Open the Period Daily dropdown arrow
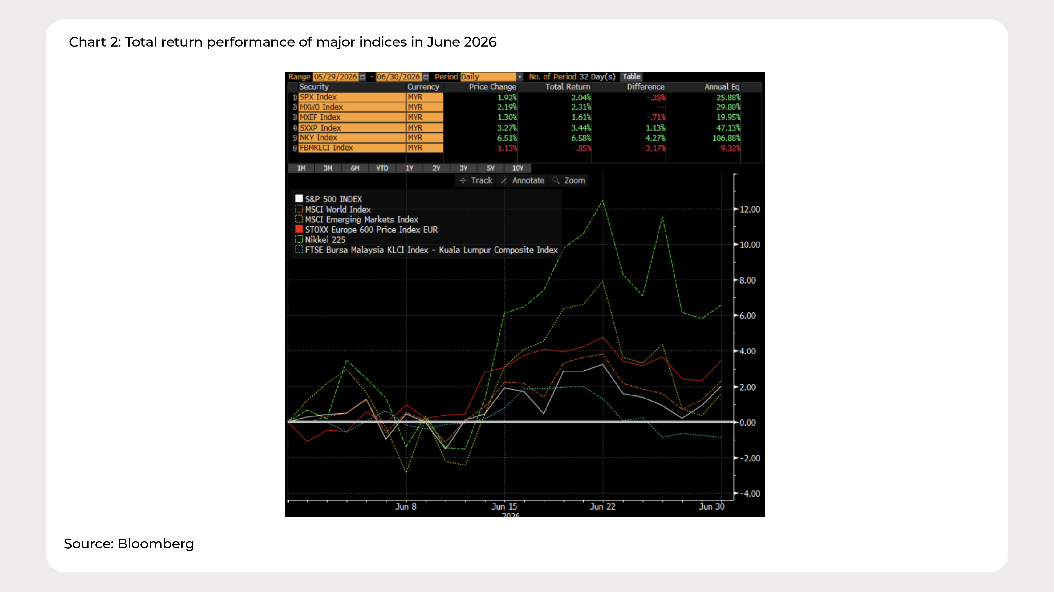Viewport: 1054px width, 592px height. pos(520,77)
